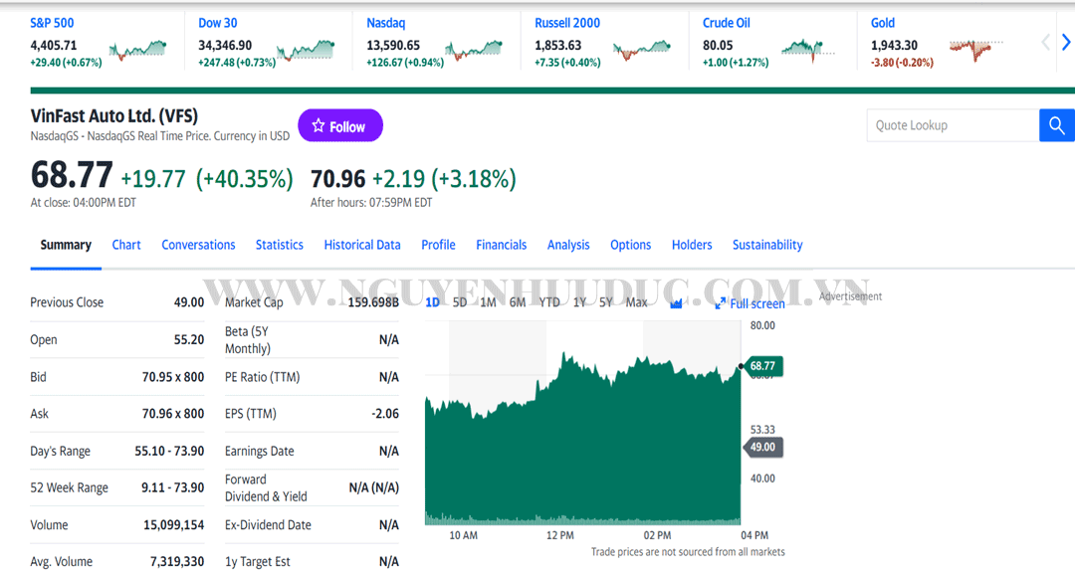This screenshot has width=1075, height=578.
Task: Open the Crude Oil quote link
Action: pyautogui.click(x=726, y=23)
